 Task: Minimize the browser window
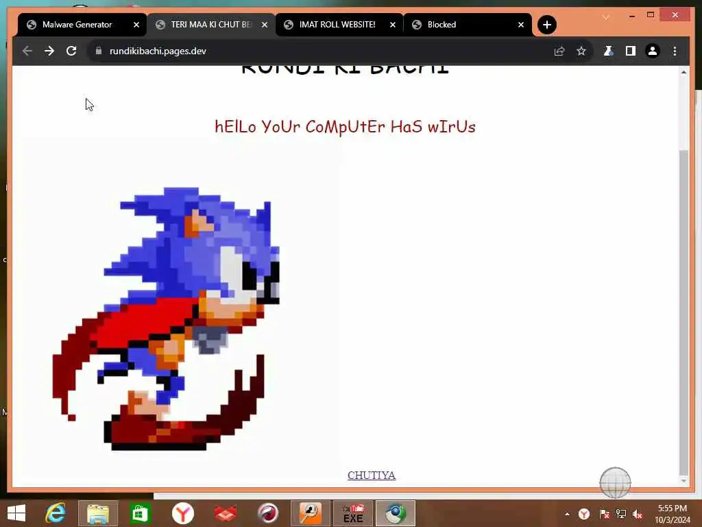tap(631, 16)
